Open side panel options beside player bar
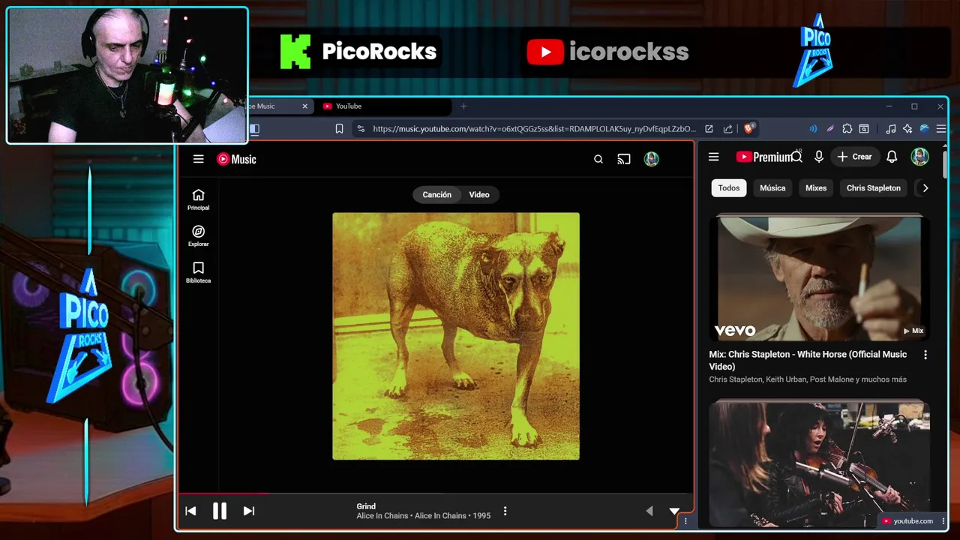Image resolution: width=960 pixels, height=540 pixels. pyautogui.click(x=685, y=521)
